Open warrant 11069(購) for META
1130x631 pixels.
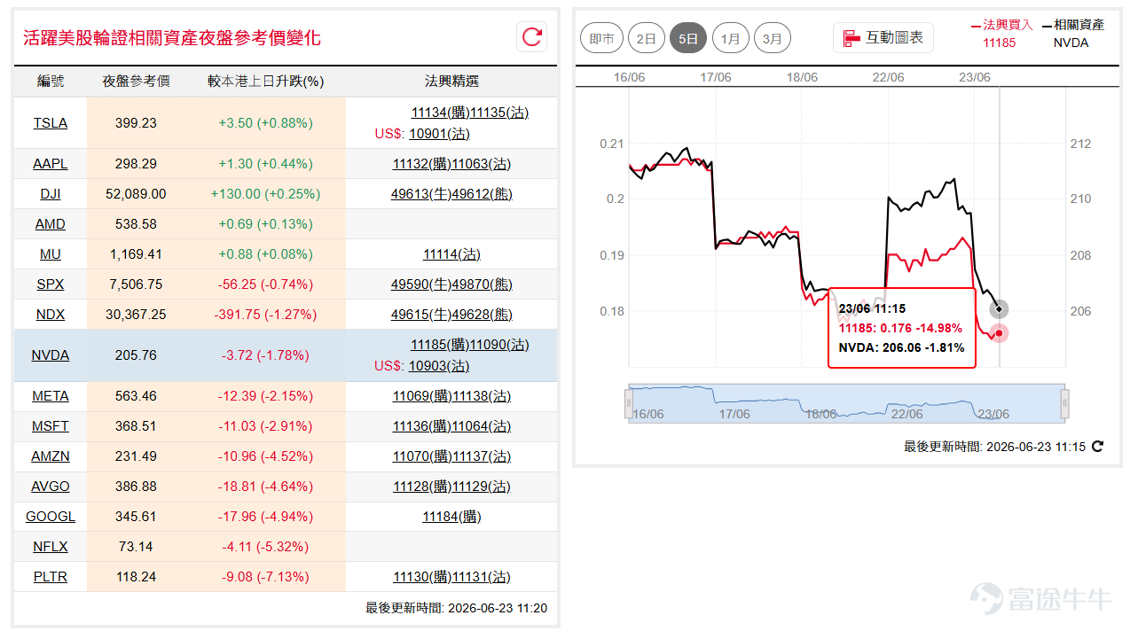pos(422,396)
